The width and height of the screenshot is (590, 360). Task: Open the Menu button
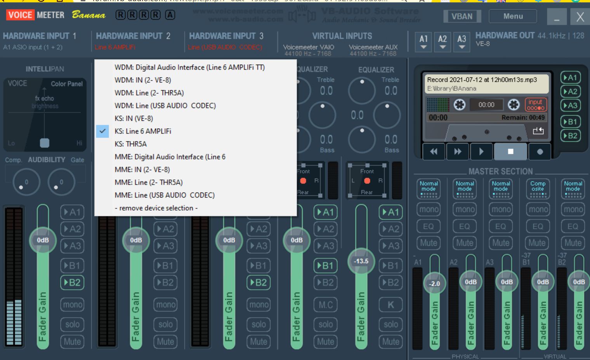tap(513, 16)
